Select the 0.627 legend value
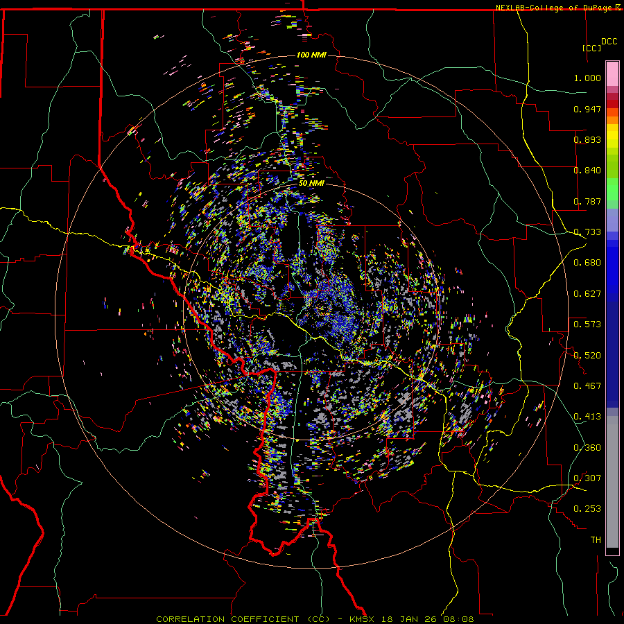This screenshot has width=624, height=624. (587, 294)
